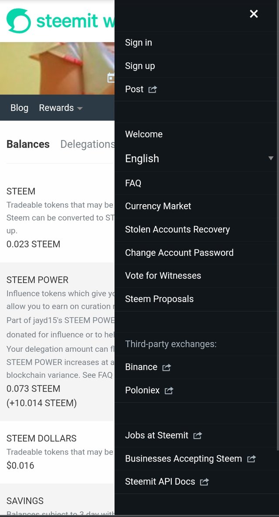Click the external link icon beside Post

[153, 90]
